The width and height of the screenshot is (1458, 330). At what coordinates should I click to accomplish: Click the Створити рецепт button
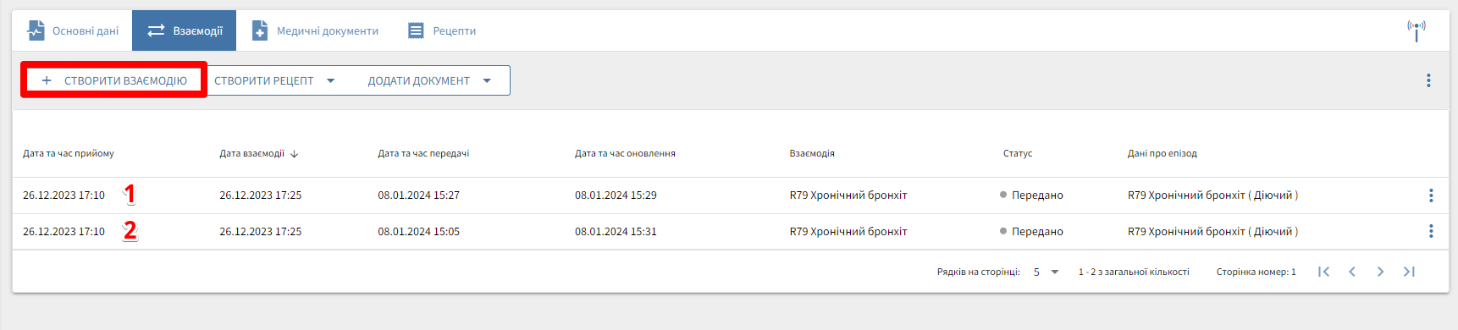(x=263, y=81)
